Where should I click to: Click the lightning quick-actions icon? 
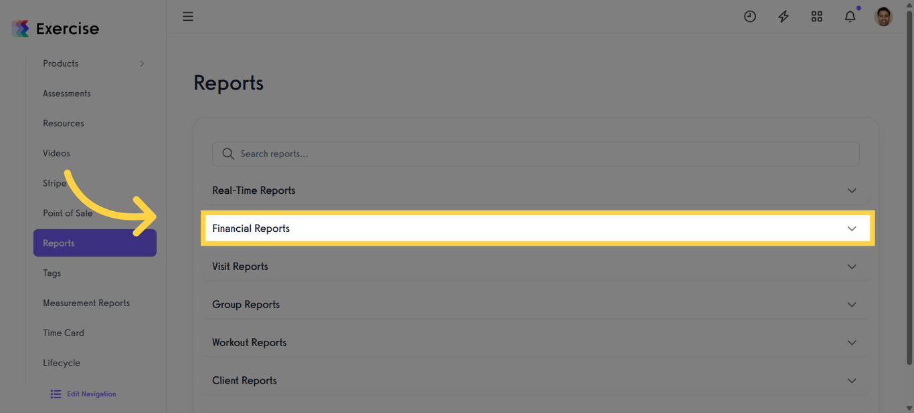tap(783, 16)
